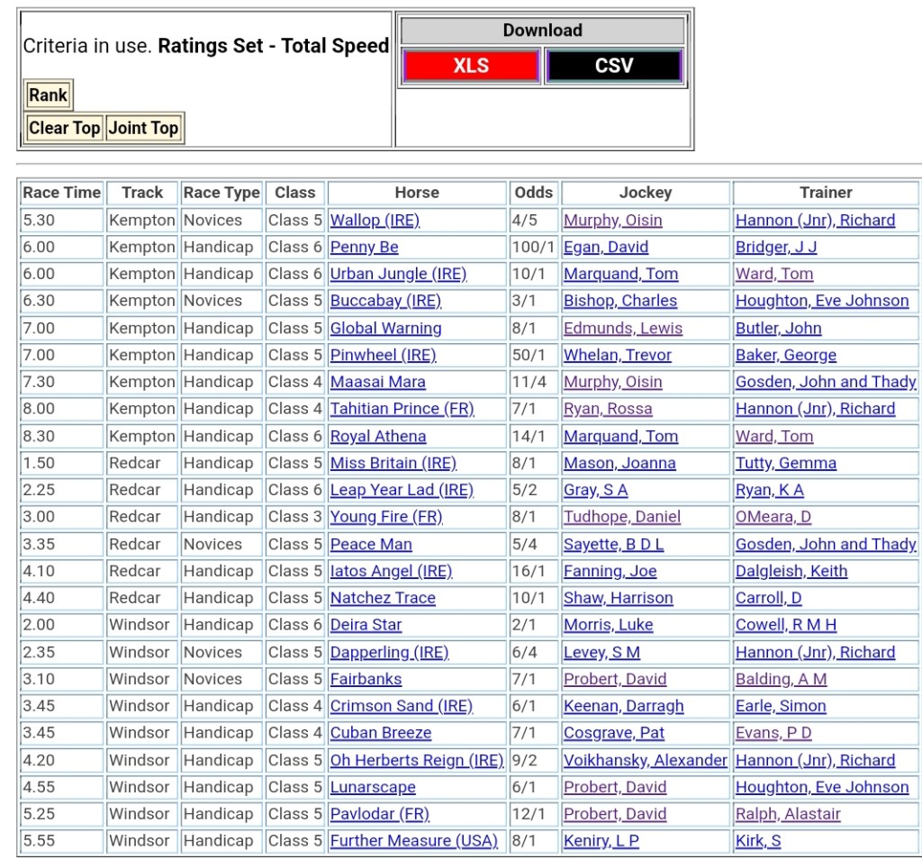Viewport: 922px width, 859px height.
Task: View trainer Cowell, R M H
Action: click(x=785, y=625)
